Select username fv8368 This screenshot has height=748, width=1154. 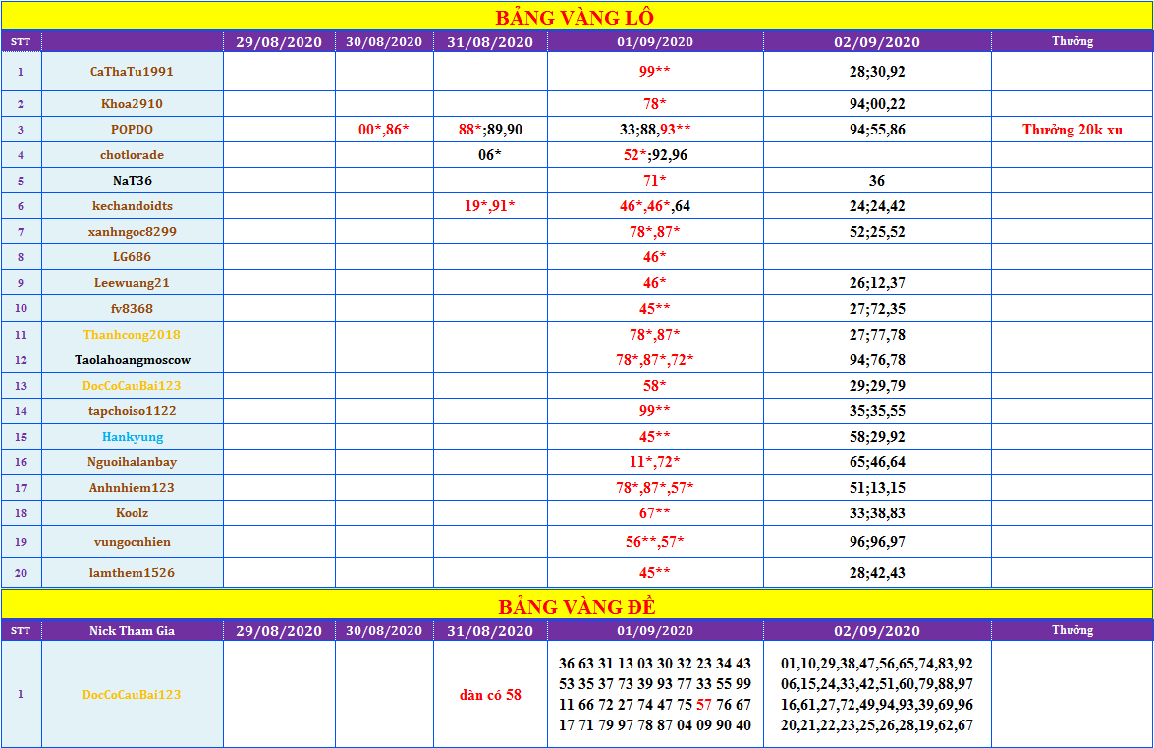click(x=132, y=309)
